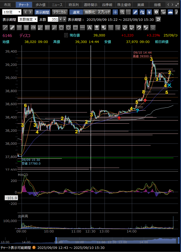Select the Fibonacci arc tool

tap(33, 28)
